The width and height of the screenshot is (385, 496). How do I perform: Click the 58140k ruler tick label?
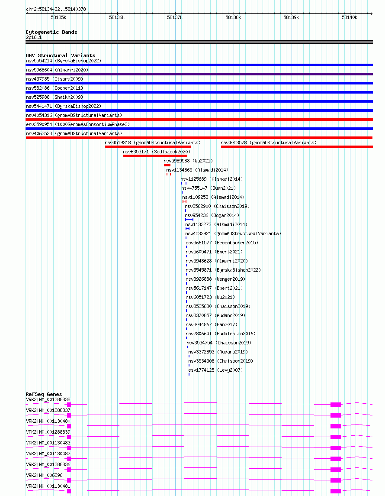coord(349,17)
